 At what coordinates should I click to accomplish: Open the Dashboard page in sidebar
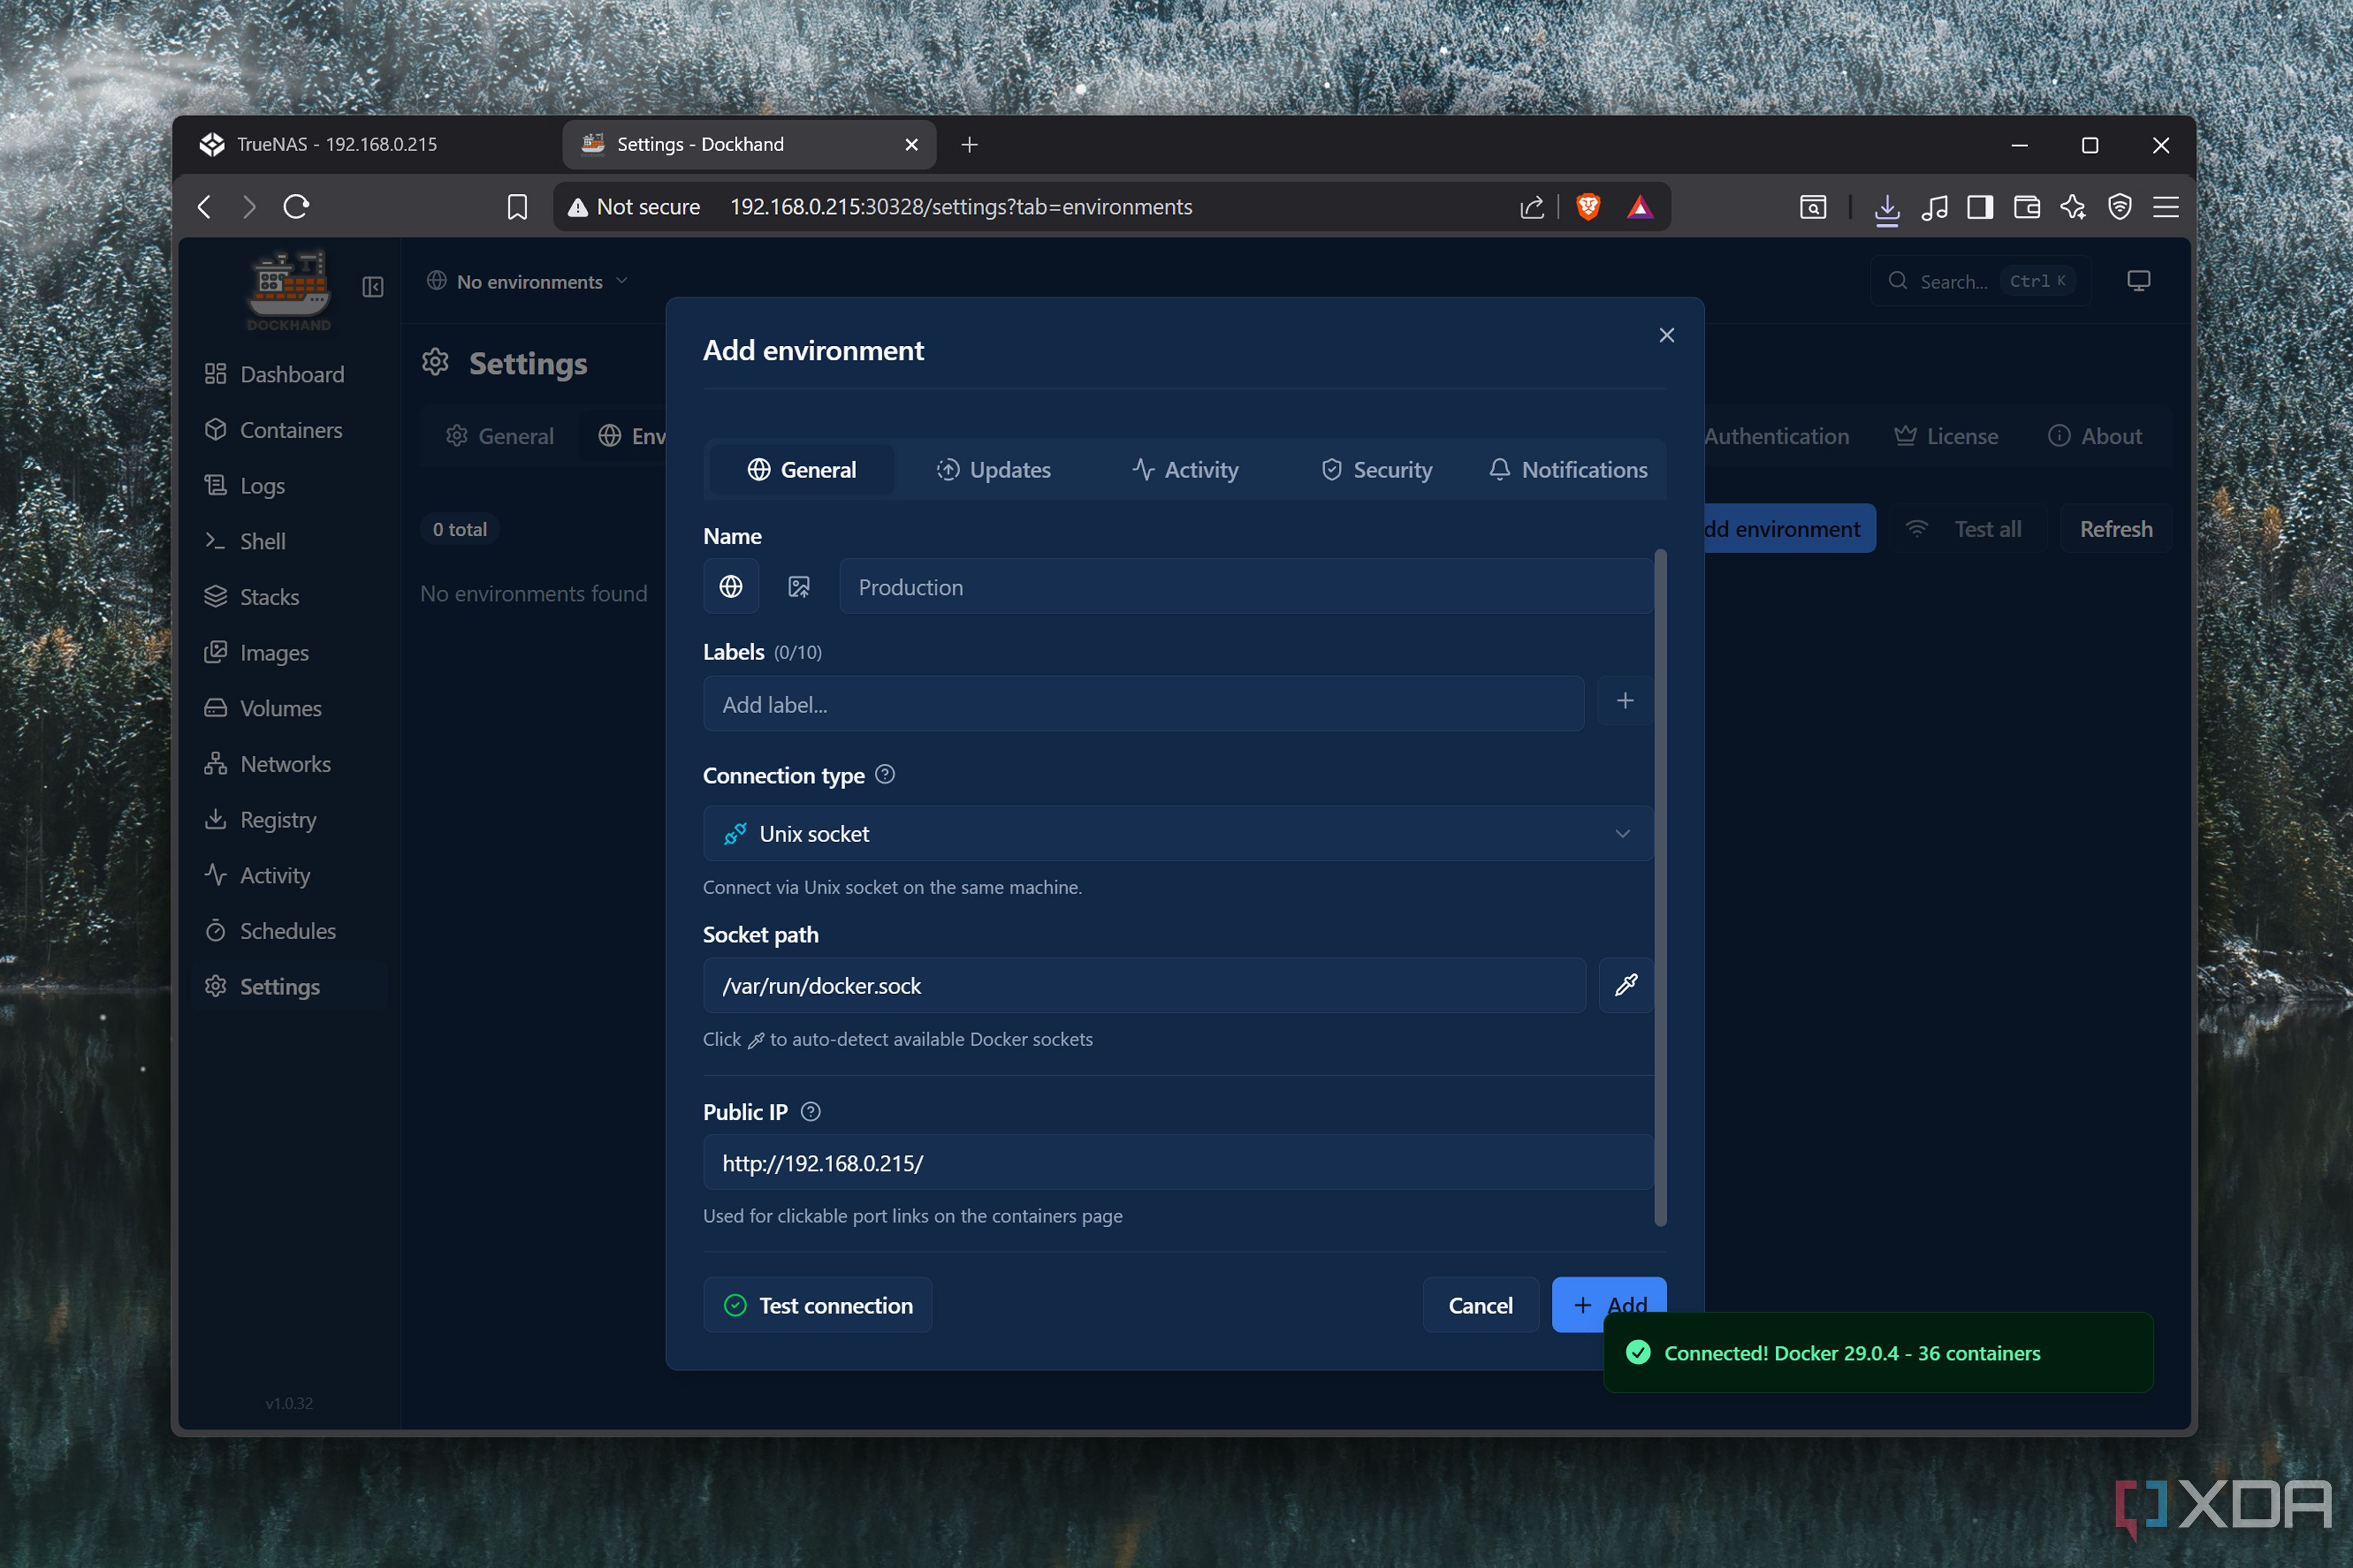point(274,374)
